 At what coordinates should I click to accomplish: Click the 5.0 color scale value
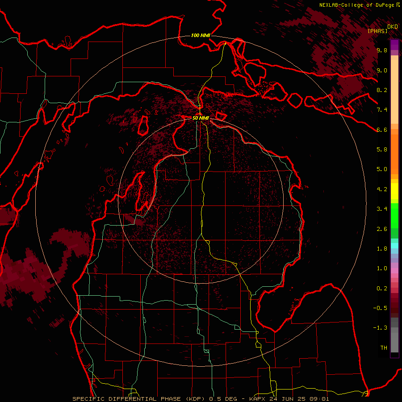[382, 169]
